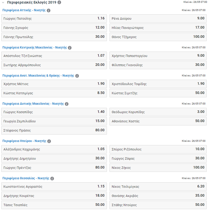Open info icon for Περιφέρεια Ηπείρου
The width and height of the screenshot is (208, 213).
coord(49,141)
